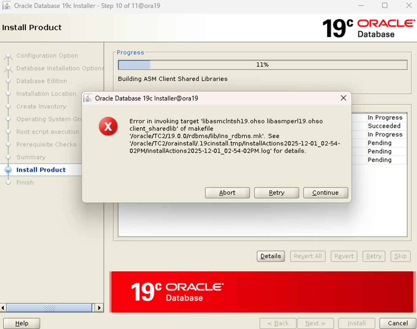Cancel the installation
The height and width of the screenshot is (329, 417).
click(398, 323)
